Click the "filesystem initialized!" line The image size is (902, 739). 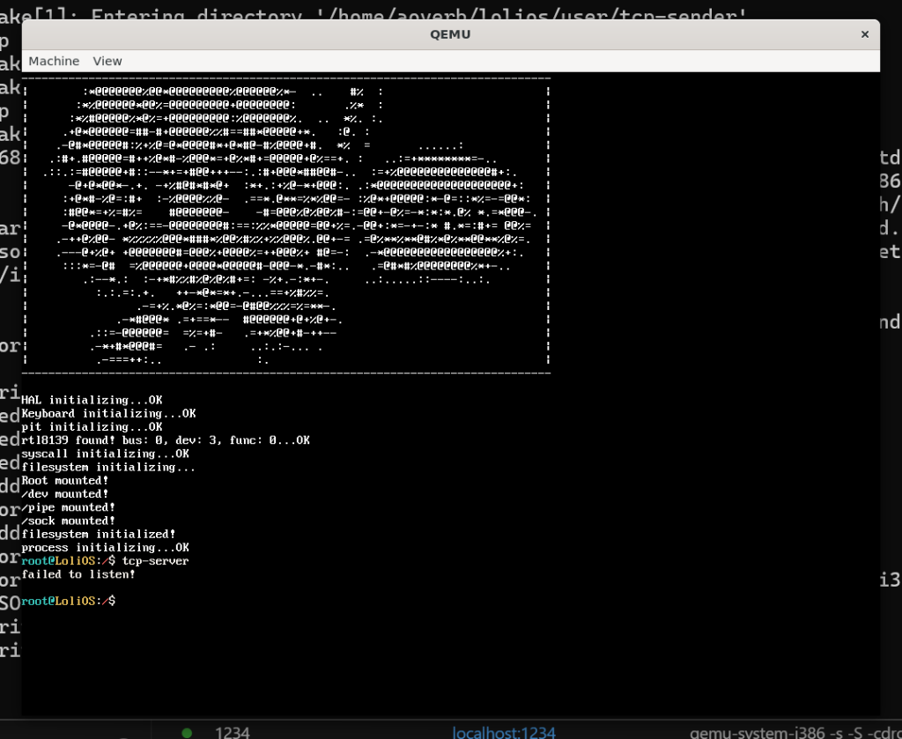99,534
